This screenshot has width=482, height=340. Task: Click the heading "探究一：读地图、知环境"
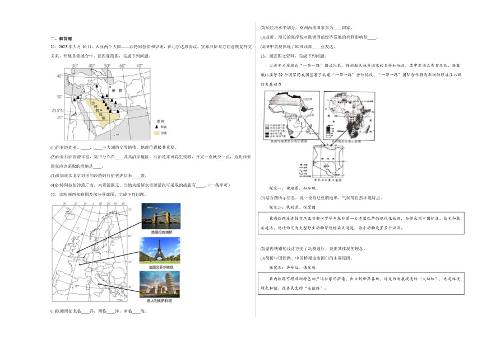292,188
